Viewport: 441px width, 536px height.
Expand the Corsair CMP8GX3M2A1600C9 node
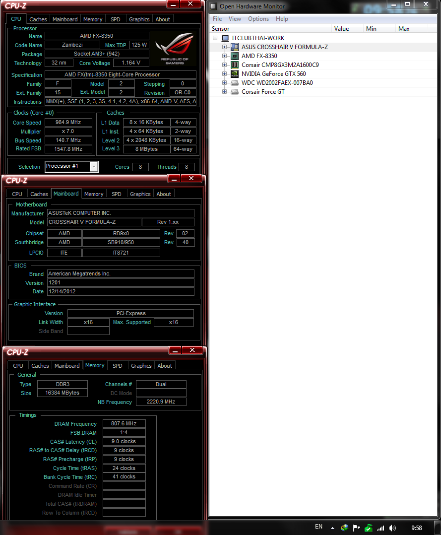tap(224, 65)
